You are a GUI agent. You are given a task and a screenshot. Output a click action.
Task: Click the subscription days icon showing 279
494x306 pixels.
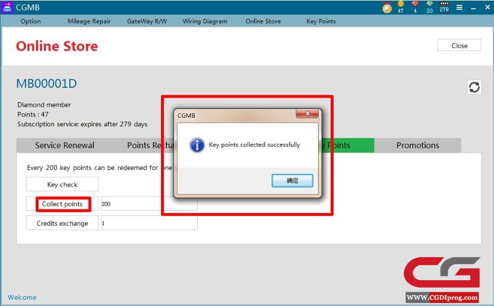coord(444,7)
